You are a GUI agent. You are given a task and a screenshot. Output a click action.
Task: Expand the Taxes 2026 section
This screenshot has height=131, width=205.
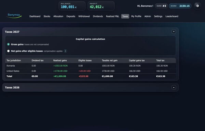pos(174,87)
